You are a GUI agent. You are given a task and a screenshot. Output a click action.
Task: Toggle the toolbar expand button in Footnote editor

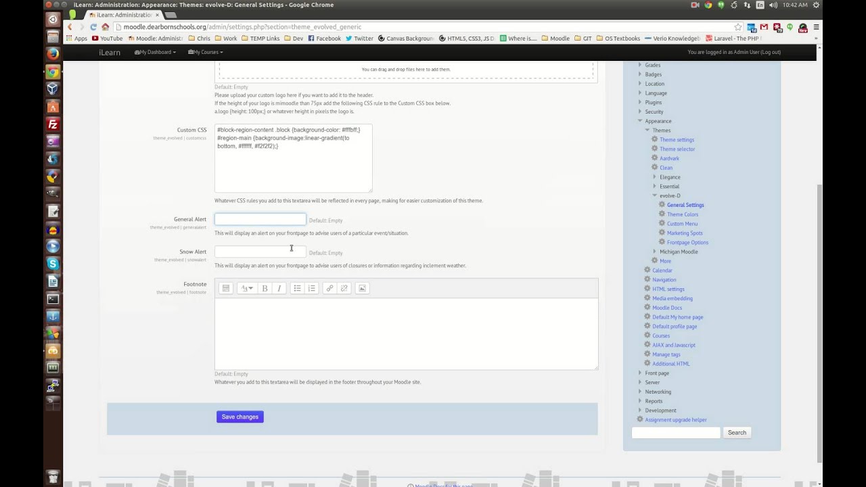point(226,288)
